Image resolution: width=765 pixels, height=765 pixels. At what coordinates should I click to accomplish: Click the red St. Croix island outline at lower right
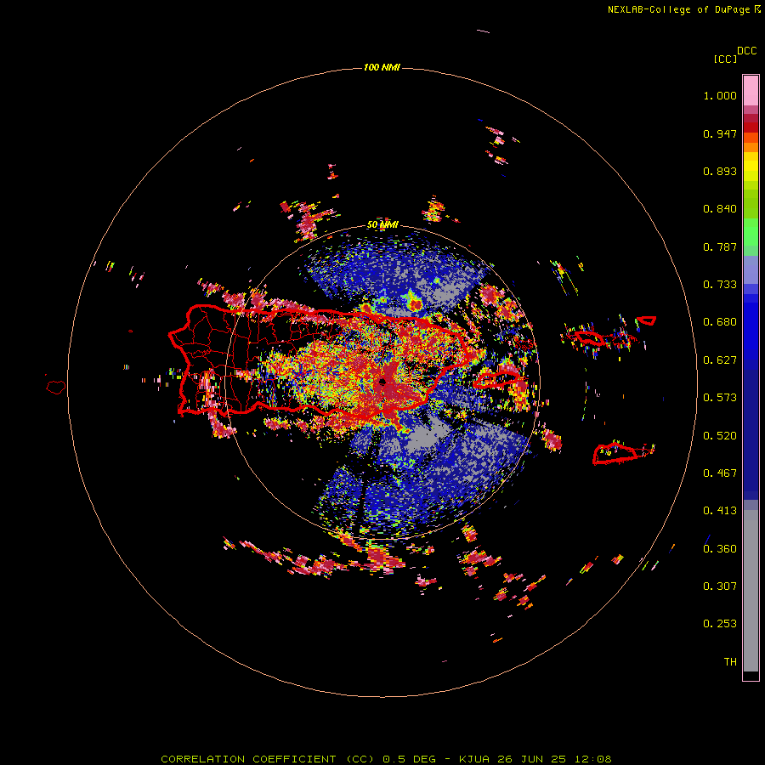tap(623, 454)
